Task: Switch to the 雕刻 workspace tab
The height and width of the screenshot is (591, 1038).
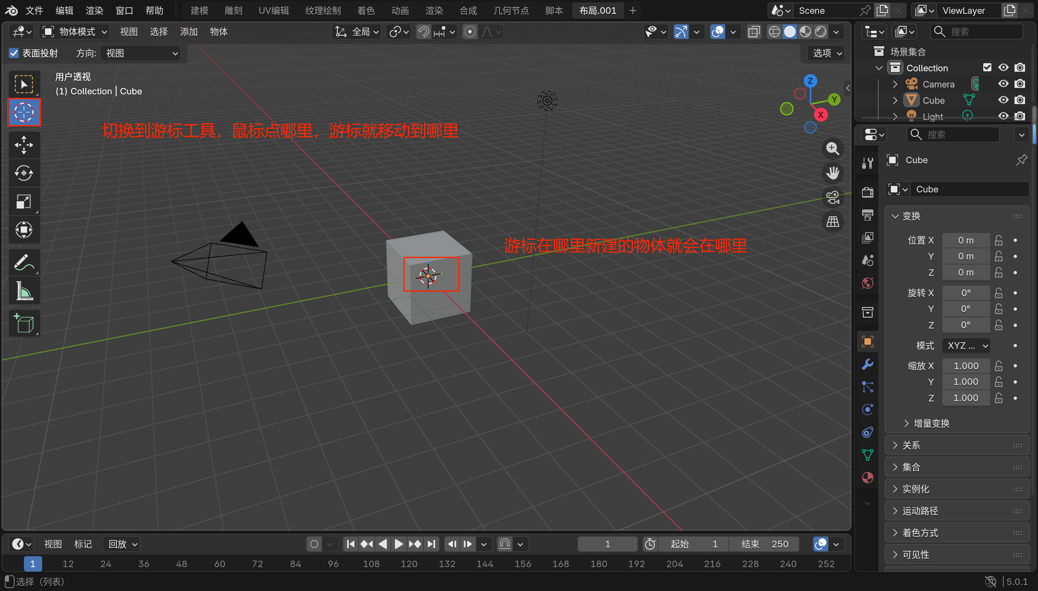Action: 233,11
